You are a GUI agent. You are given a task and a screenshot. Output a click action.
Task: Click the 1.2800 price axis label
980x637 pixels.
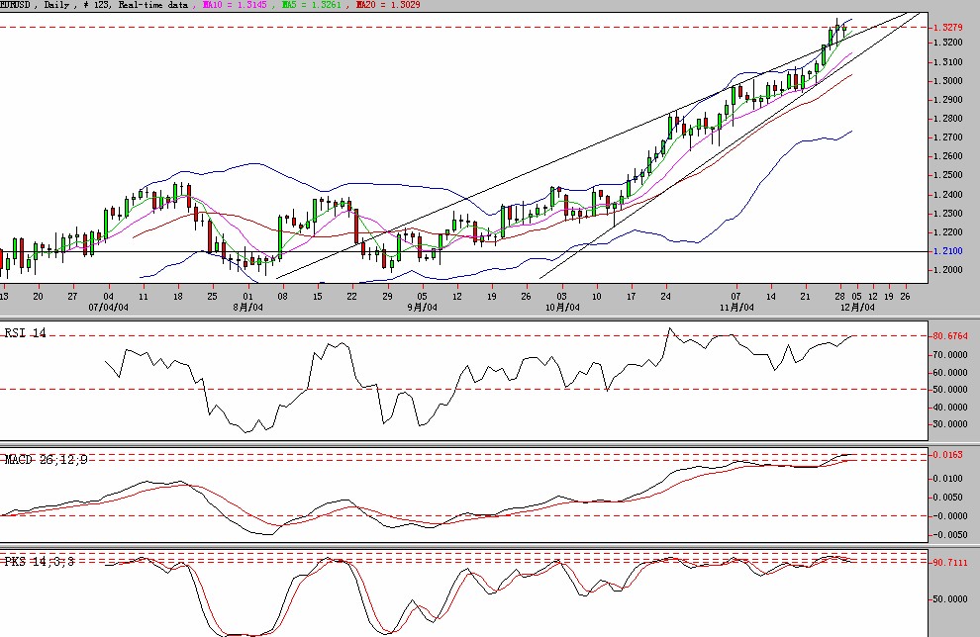coord(947,118)
